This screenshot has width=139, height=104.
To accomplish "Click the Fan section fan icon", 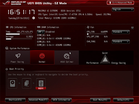I will (88, 27).
